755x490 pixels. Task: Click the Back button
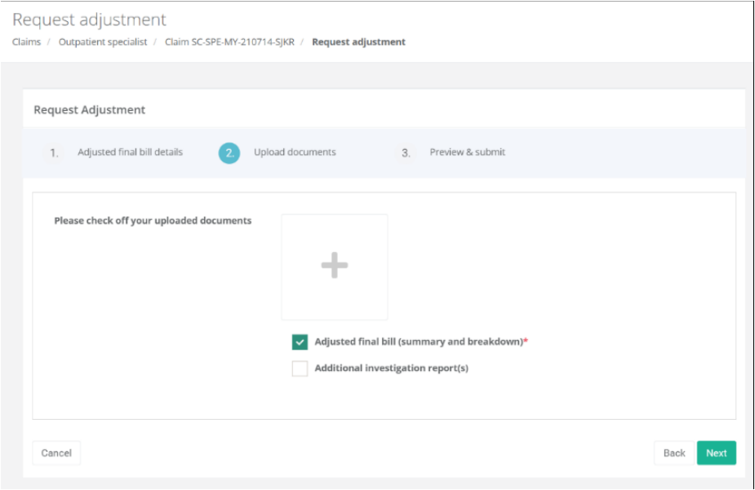[673, 453]
